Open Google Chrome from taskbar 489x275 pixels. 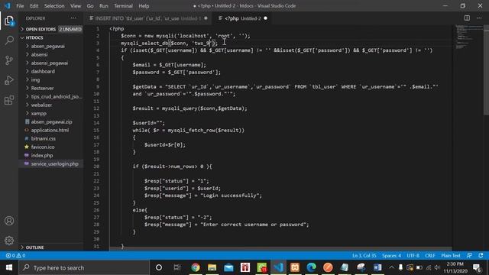(x=196, y=267)
